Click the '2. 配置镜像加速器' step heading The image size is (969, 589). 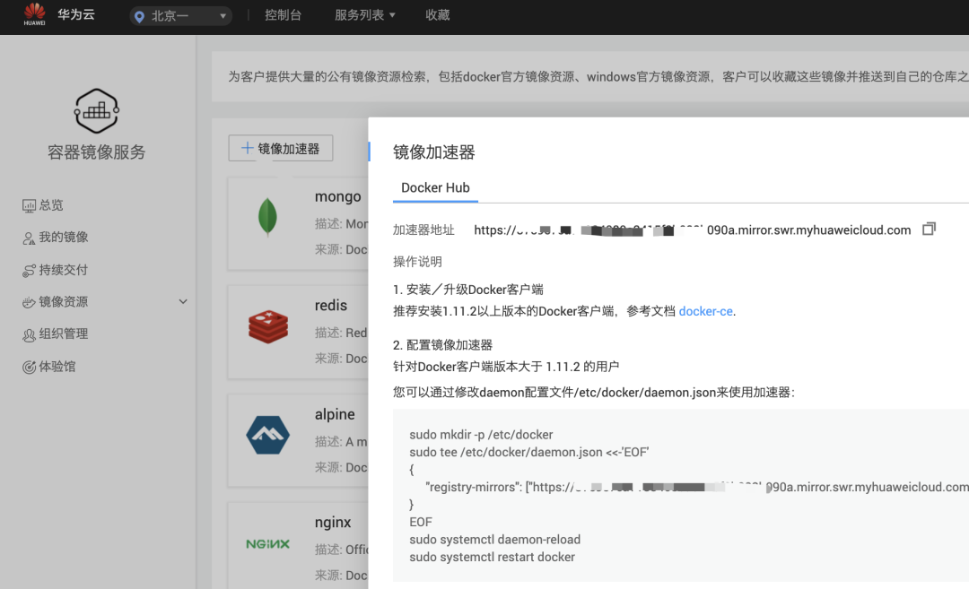tap(442, 345)
